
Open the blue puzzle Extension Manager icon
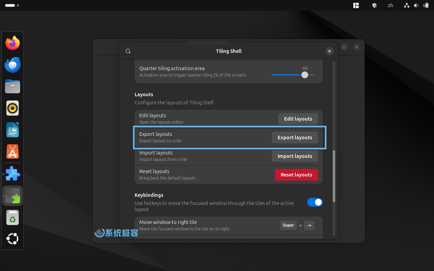(x=13, y=174)
